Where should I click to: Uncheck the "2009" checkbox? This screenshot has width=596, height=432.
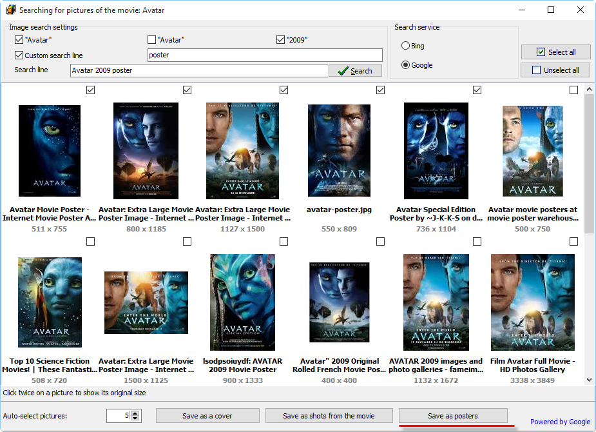coord(280,39)
